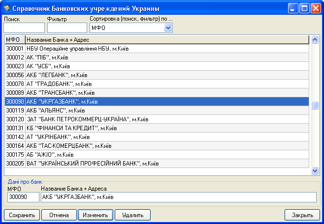Click the МФО edit field containing 300090
Image resolution: width=324 pixels, height=224 pixels.
pos(23,197)
